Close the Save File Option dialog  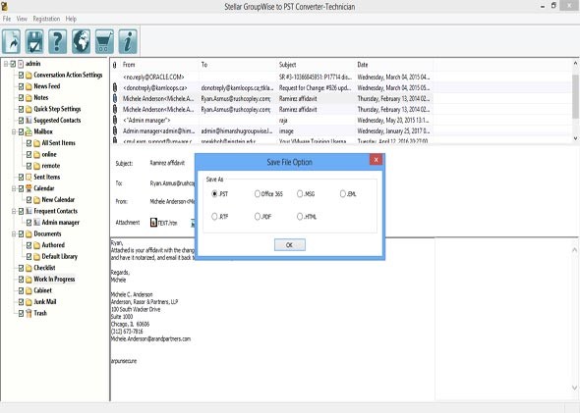[x=376, y=160]
